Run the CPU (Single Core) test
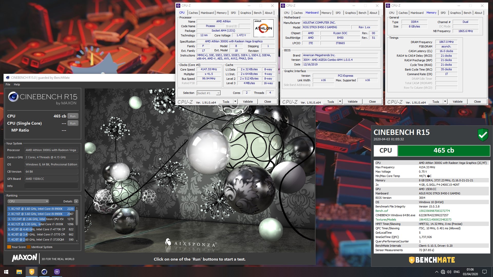Screen dimensions: 493x277 [x=73, y=123]
